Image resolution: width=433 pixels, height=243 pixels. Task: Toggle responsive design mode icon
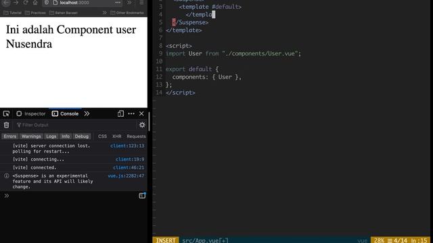[120, 113]
